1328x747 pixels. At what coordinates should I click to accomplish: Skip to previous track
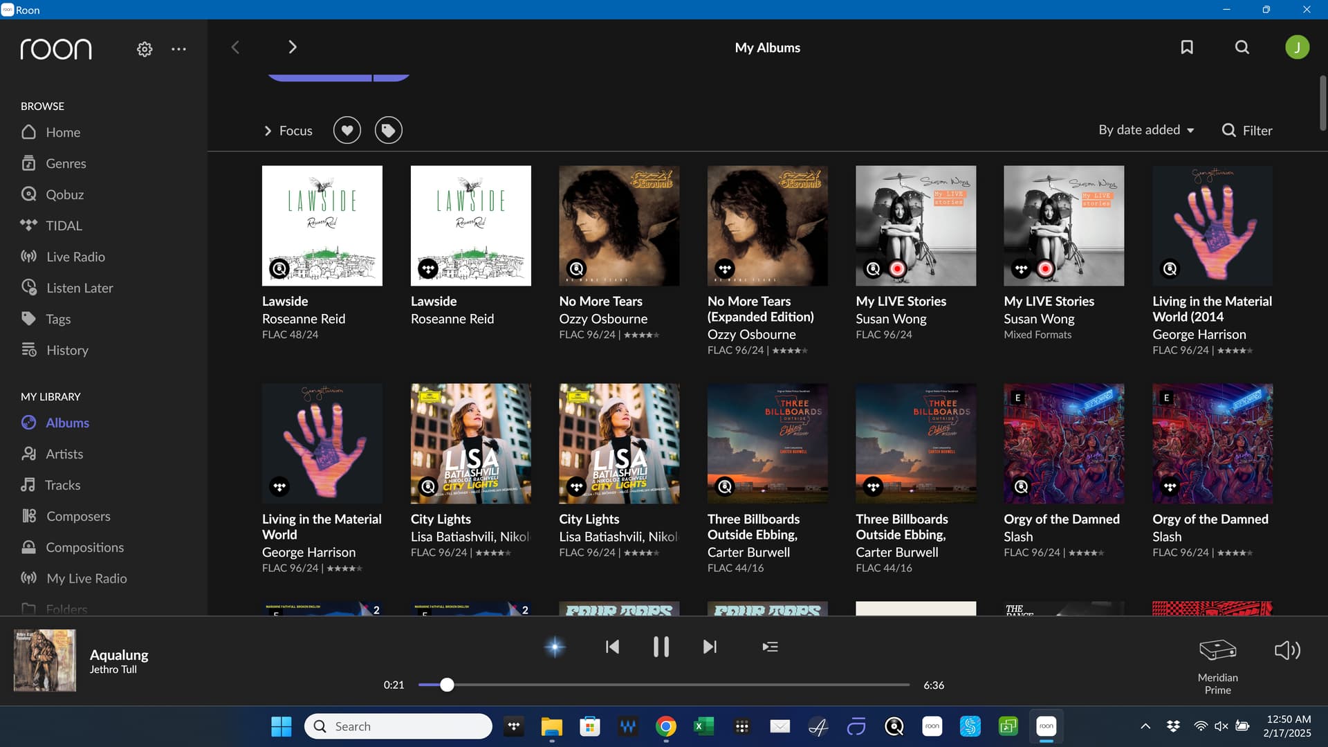coord(612,647)
